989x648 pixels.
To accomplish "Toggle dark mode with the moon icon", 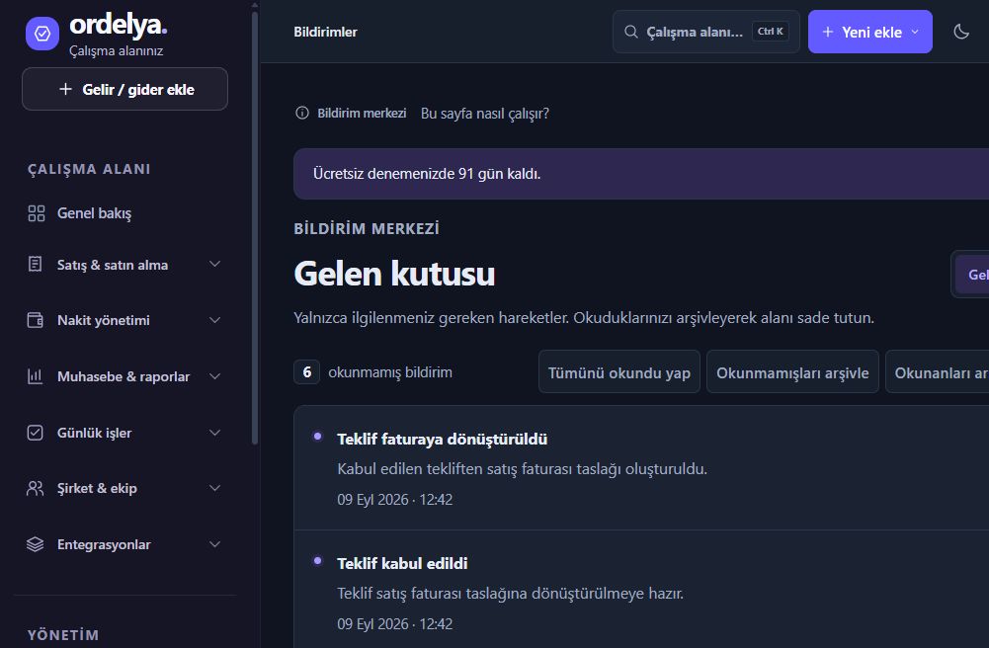I will point(961,32).
